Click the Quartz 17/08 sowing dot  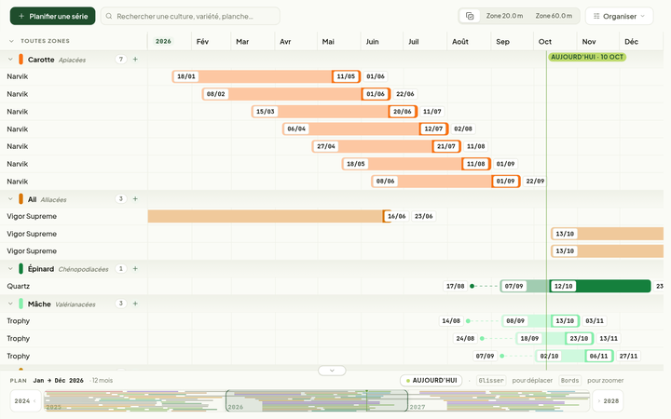pos(472,286)
